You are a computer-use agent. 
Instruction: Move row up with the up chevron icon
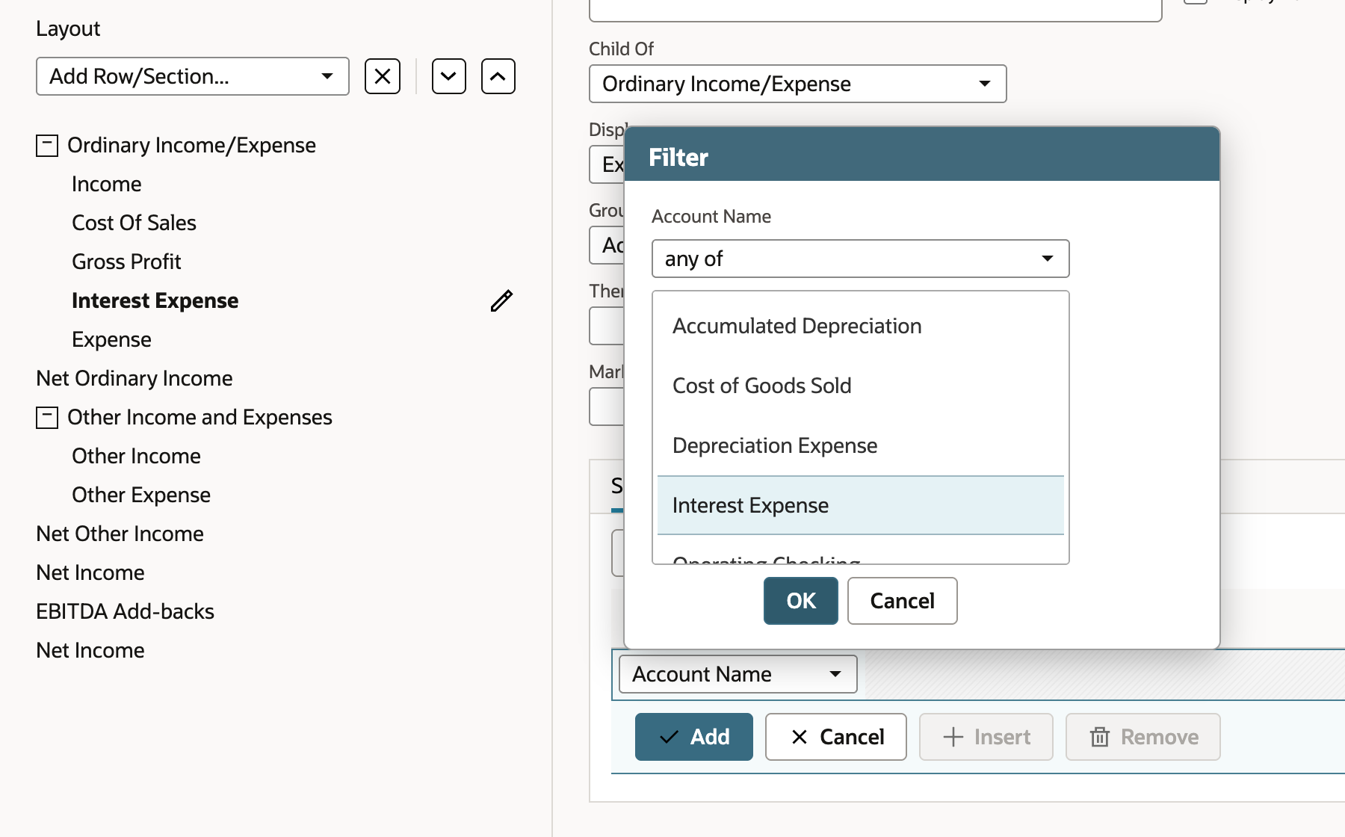click(498, 76)
